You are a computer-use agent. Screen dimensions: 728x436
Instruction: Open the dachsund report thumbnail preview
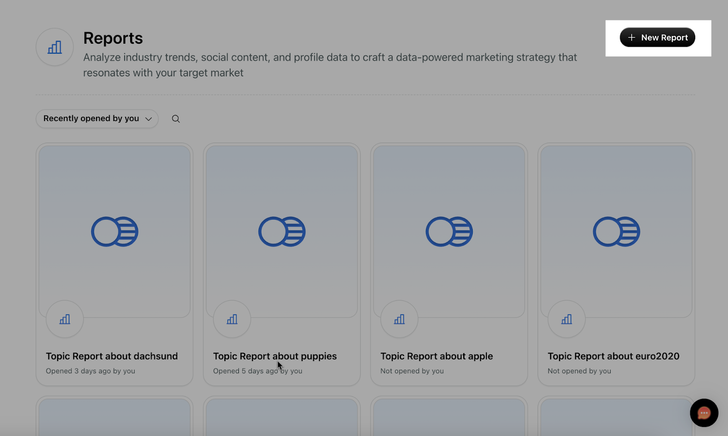click(x=115, y=231)
